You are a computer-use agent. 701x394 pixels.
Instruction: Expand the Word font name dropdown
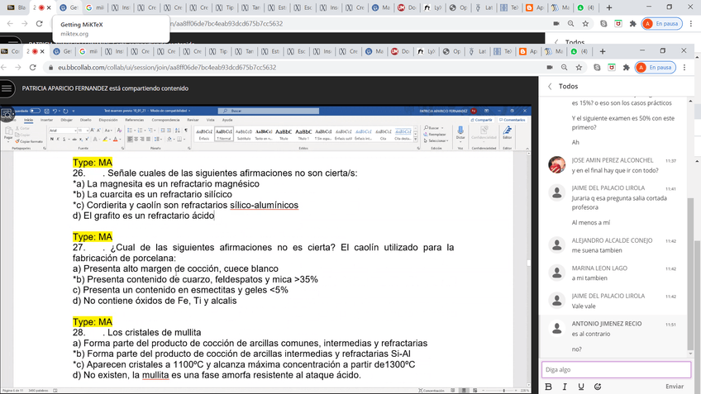click(77, 131)
